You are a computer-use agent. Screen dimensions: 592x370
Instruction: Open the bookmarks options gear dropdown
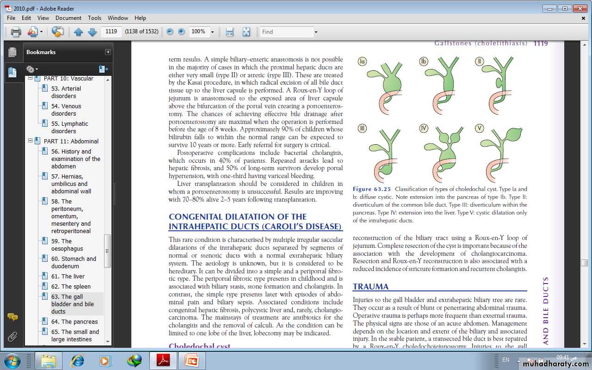(31, 69)
